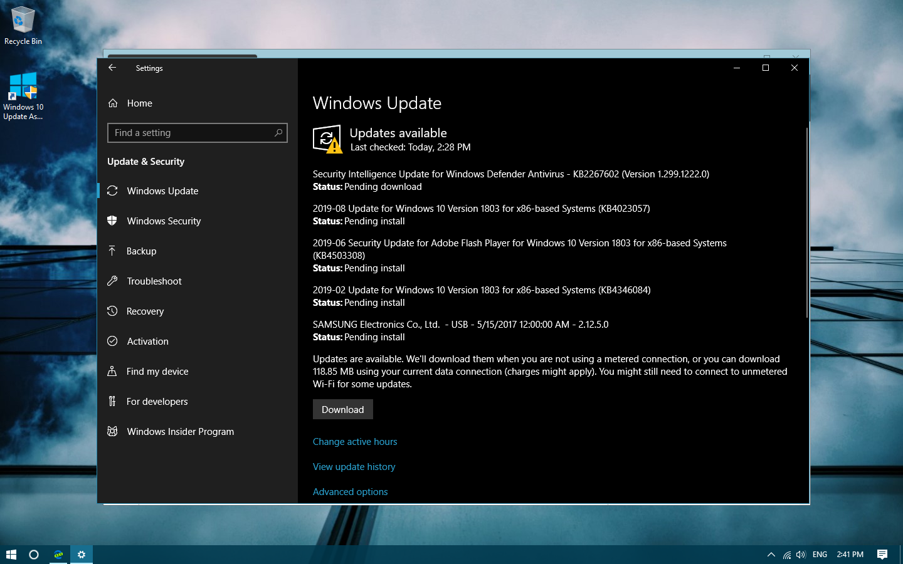Click the Backup upload arrow icon
The image size is (903, 564).
(x=112, y=251)
